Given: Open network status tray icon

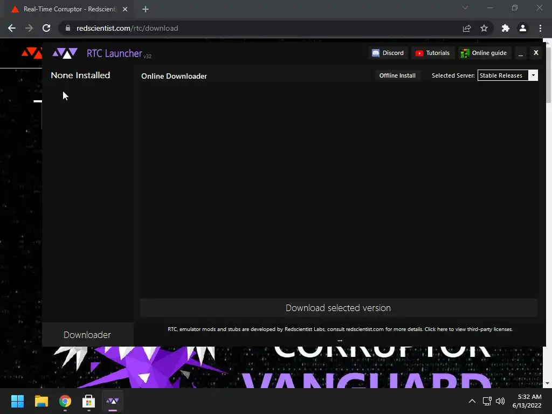Looking at the screenshot, I should [x=487, y=401].
